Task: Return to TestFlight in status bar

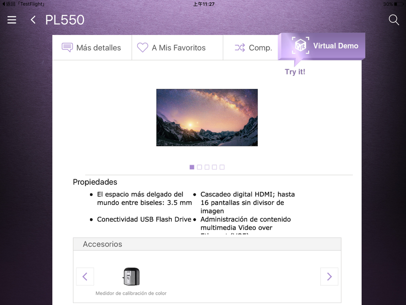Action: [23, 4]
